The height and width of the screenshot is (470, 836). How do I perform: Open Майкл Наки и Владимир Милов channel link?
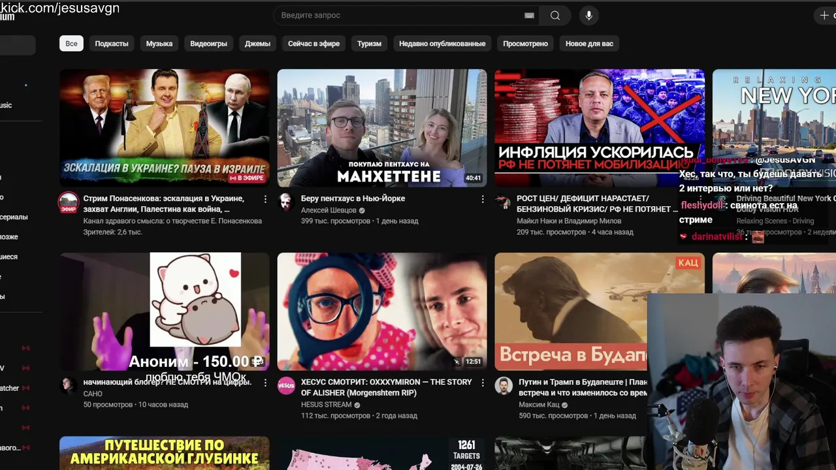[x=569, y=221]
